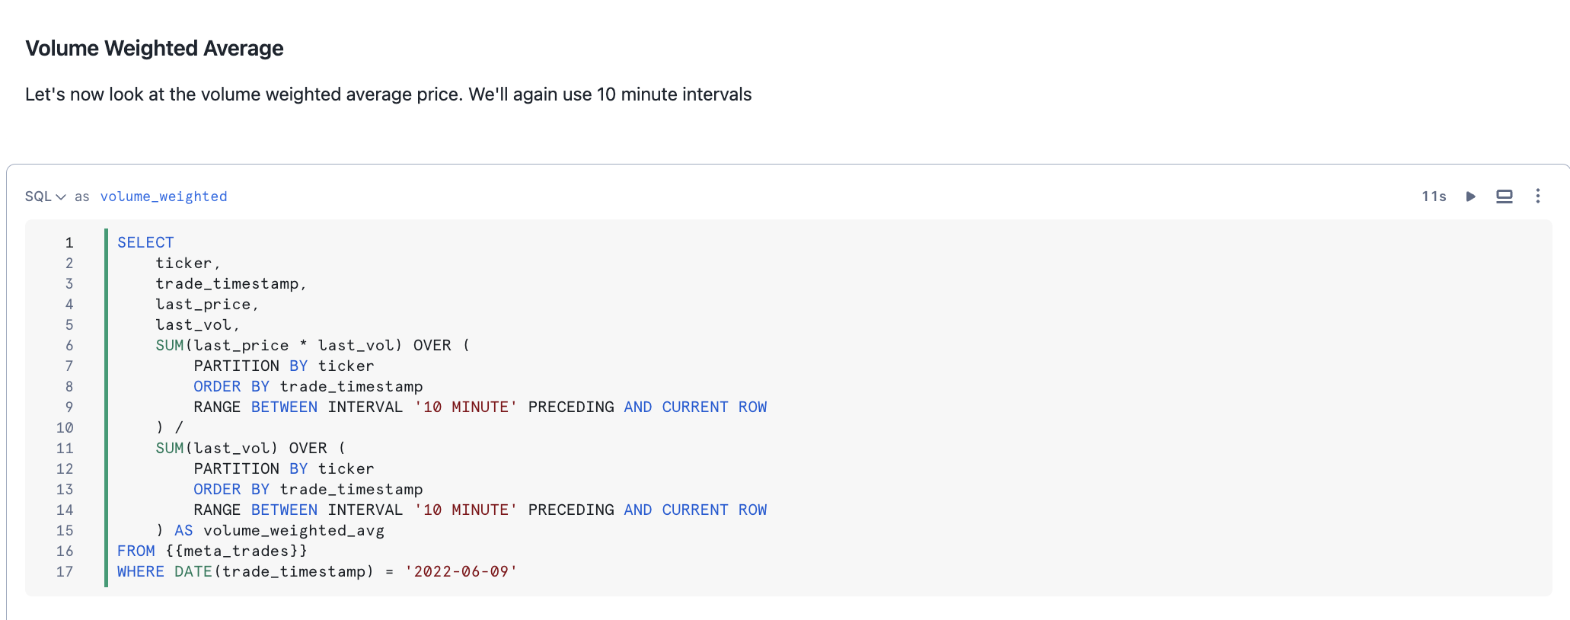This screenshot has height=620, width=1570.
Task: Click the description paragraph about 10 minute intervals
Action: pos(388,94)
